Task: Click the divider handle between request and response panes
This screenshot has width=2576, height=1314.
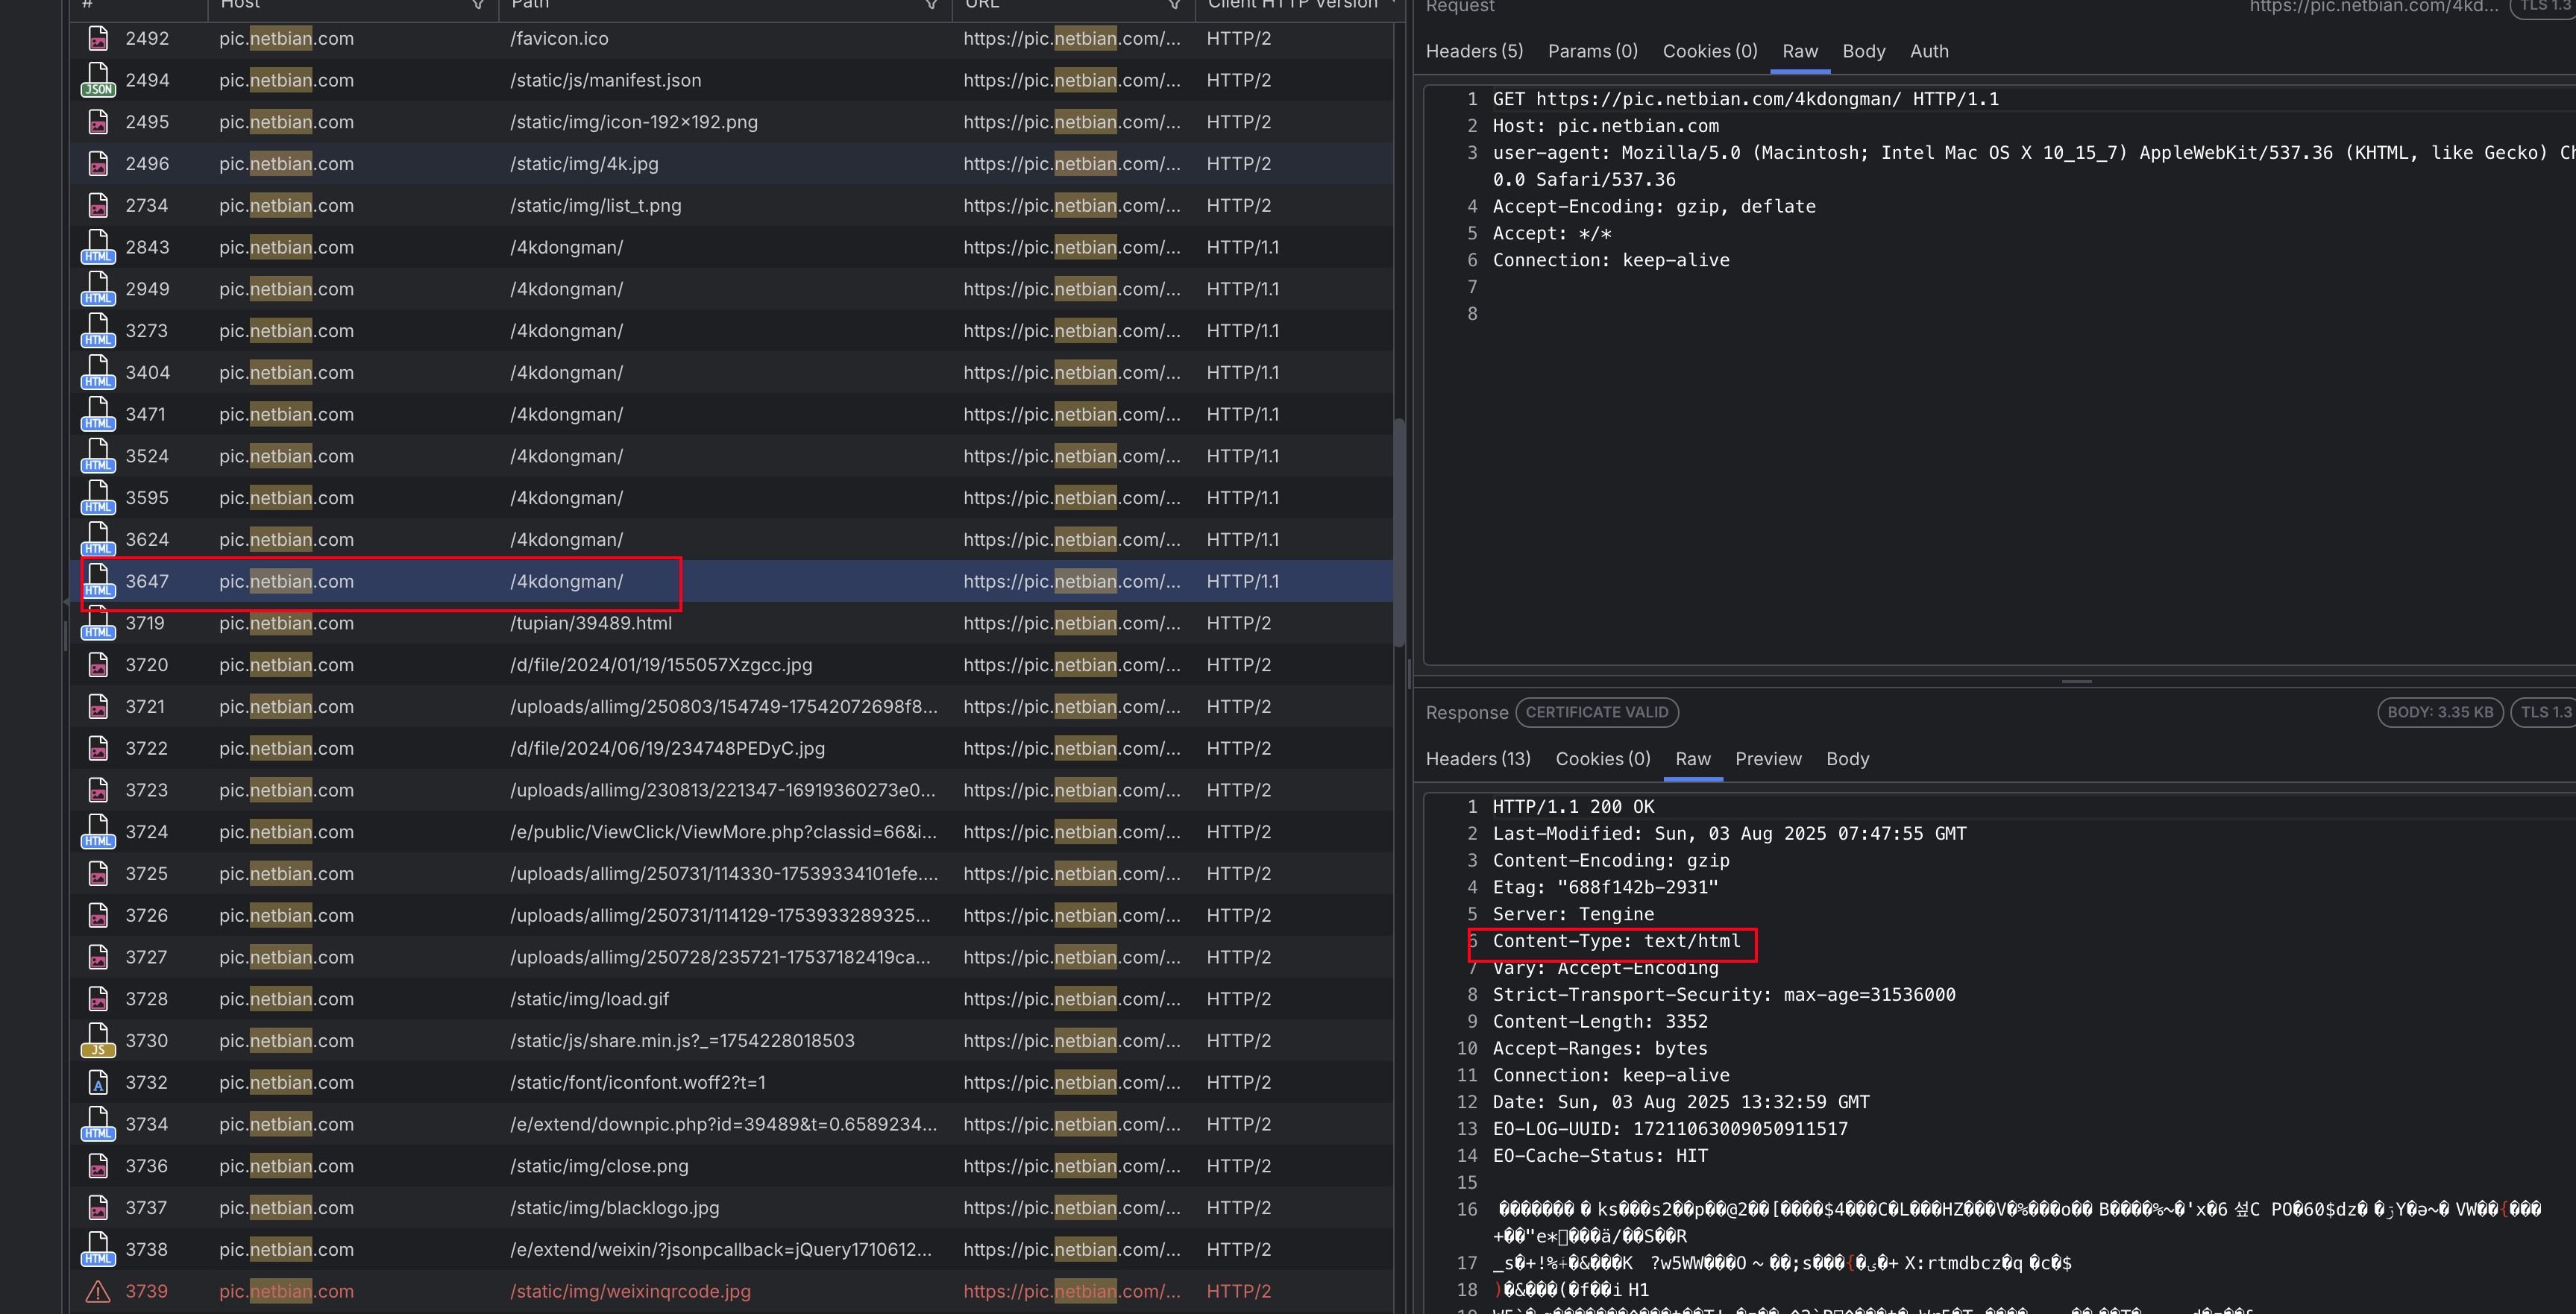Action: (2076, 681)
